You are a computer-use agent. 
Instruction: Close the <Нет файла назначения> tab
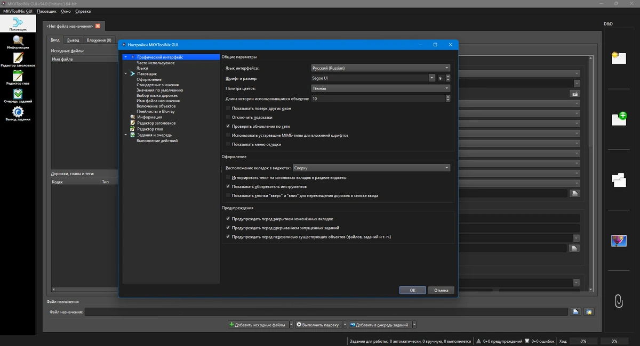[x=98, y=26]
